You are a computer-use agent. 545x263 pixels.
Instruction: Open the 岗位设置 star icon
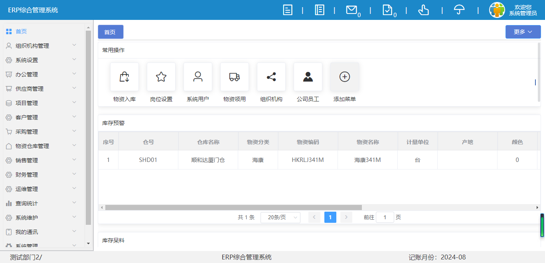click(x=161, y=77)
